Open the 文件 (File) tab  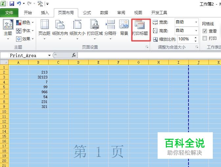tap(9, 13)
